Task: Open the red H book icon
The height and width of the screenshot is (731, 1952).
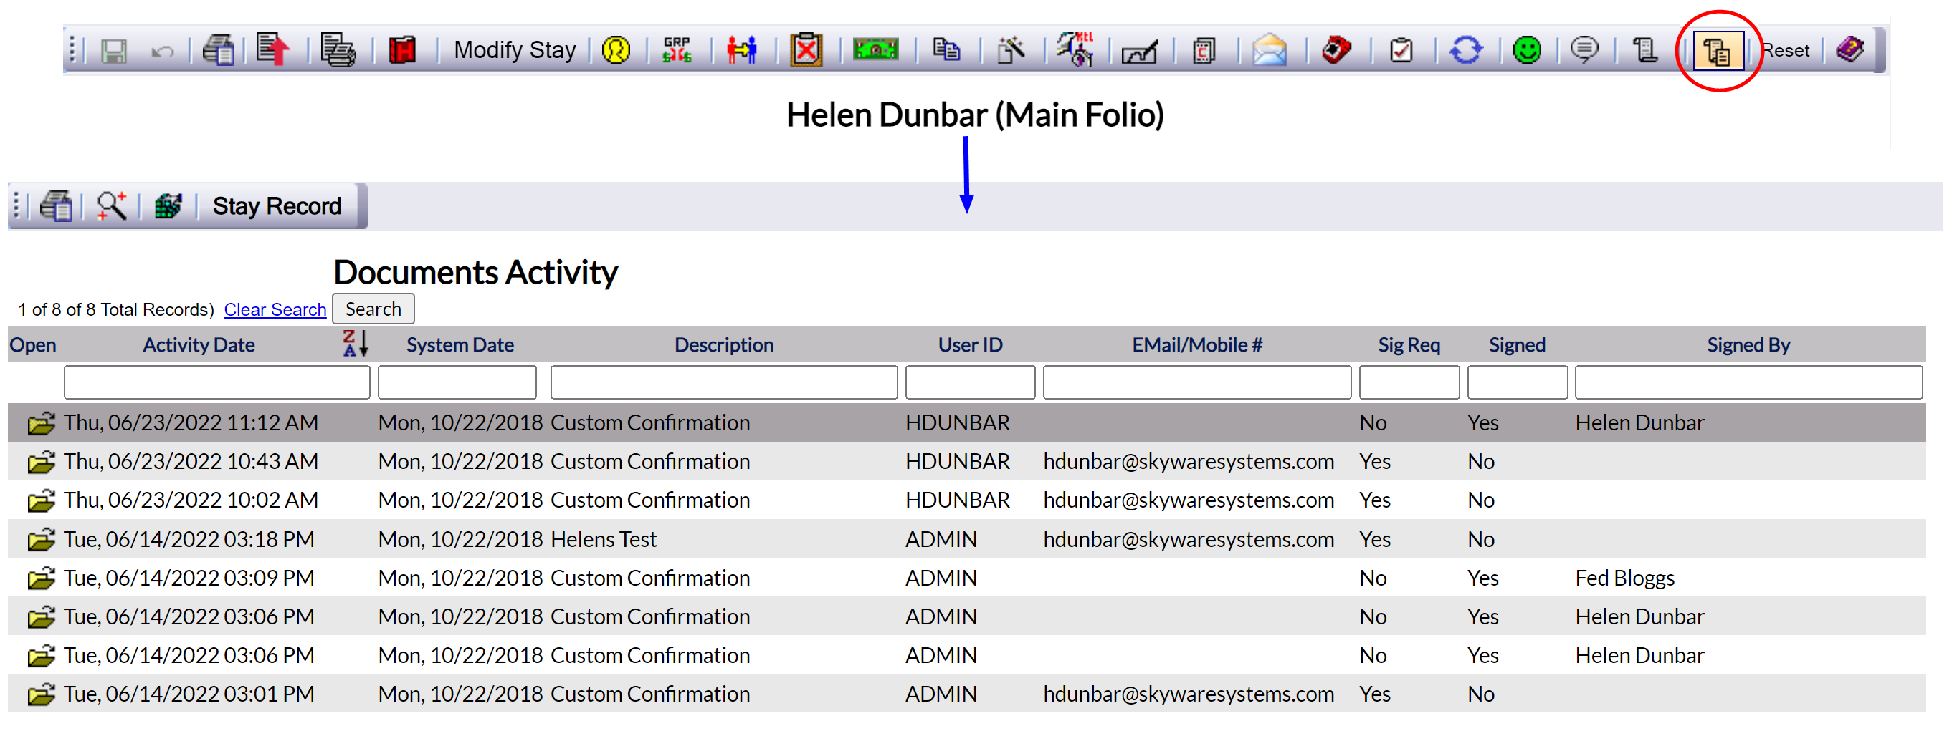Action: [x=402, y=51]
